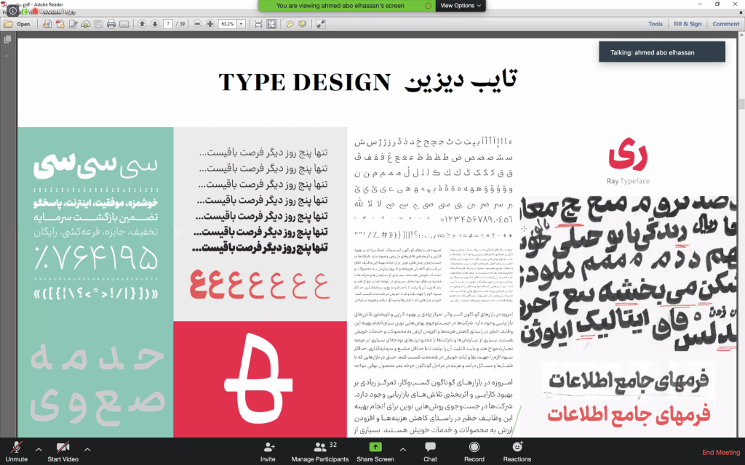This screenshot has height=465, width=745.
Task: Open the Zoom Chat panel
Action: [x=430, y=452]
